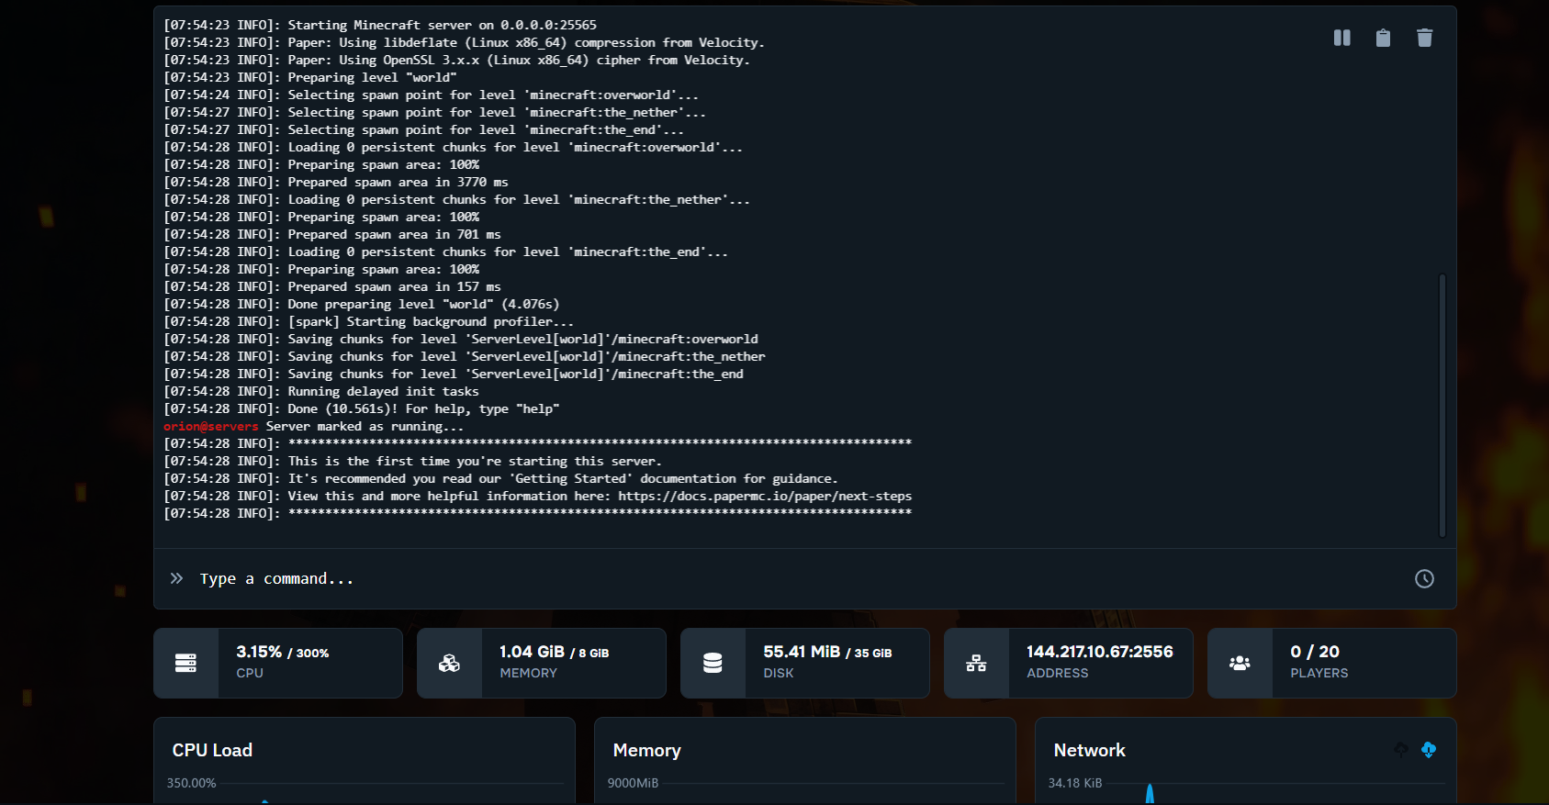Click the Disk stat card icon
Viewport: 1549px width, 805px height.
pyautogui.click(x=713, y=663)
